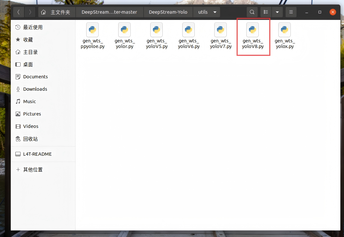Select gen_wts_yoloV6.py Python file icon

pyautogui.click(x=188, y=30)
